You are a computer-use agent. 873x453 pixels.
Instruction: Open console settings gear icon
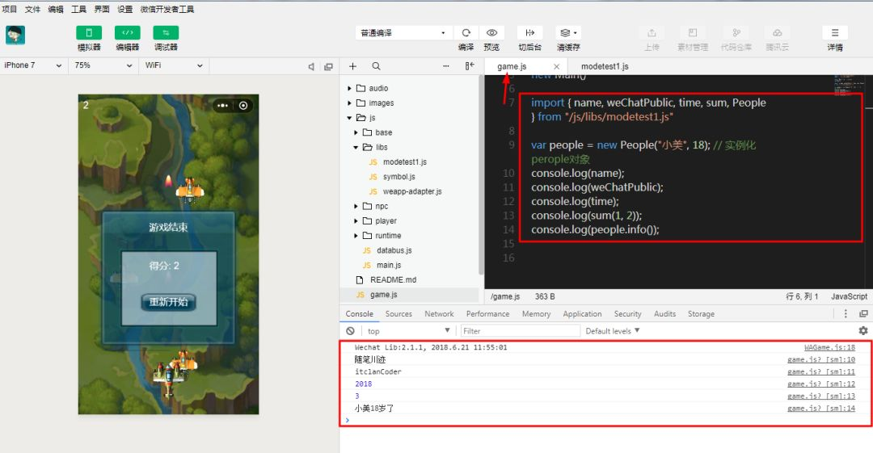tap(863, 330)
